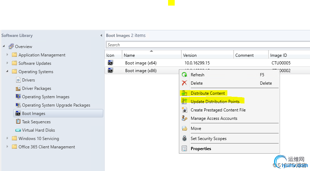
Task: Collapse the Software Library navigation pane
Action: tap(101, 36)
